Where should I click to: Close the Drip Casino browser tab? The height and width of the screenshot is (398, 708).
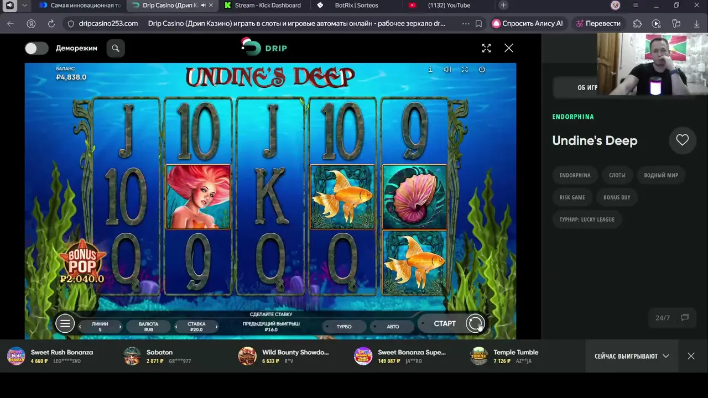[x=211, y=6]
